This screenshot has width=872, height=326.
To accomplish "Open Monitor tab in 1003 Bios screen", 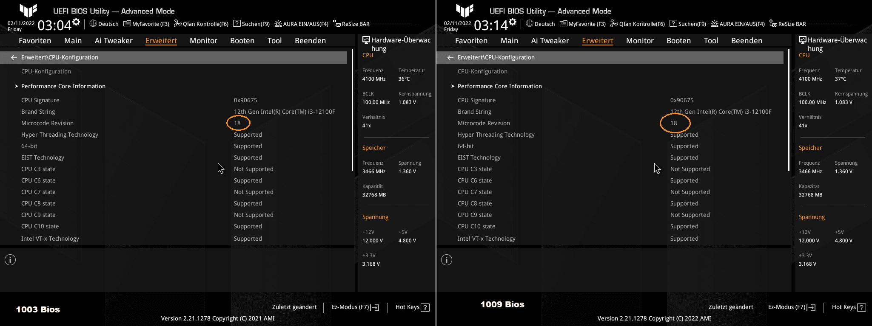I will [203, 41].
